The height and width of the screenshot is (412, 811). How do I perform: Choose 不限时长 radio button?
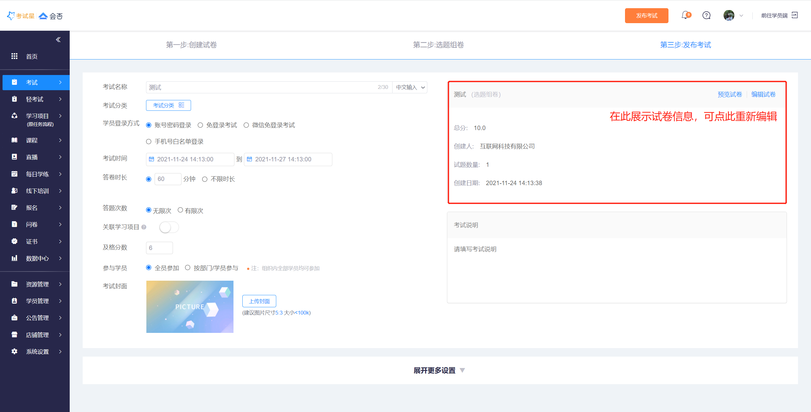[x=205, y=179]
